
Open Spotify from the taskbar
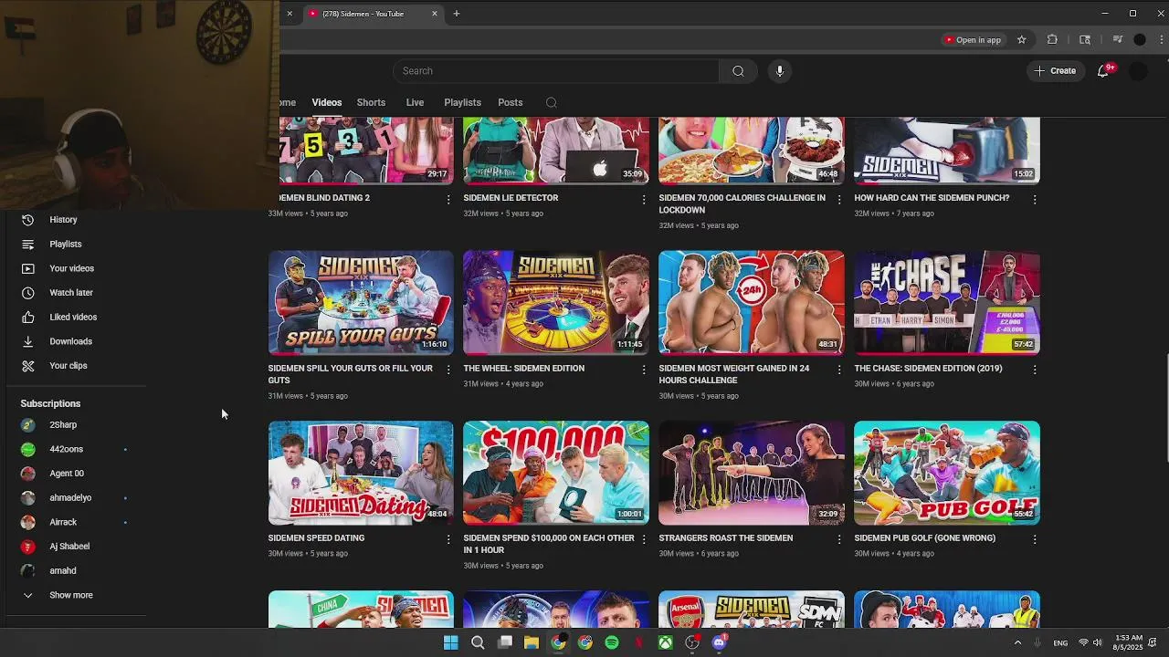[x=612, y=642]
